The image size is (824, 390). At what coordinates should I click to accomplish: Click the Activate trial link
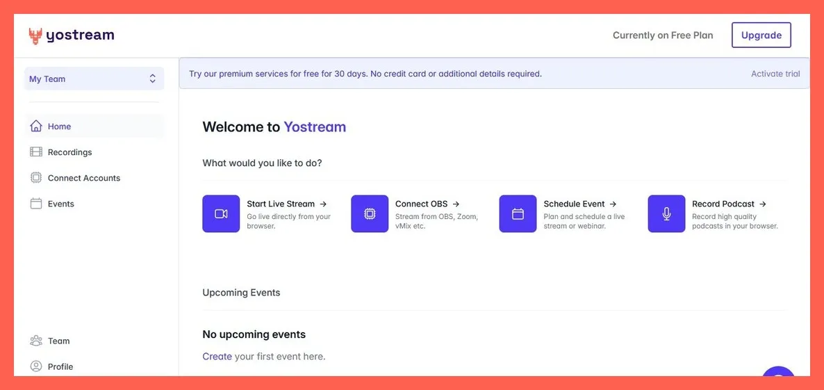(x=775, y=74)
